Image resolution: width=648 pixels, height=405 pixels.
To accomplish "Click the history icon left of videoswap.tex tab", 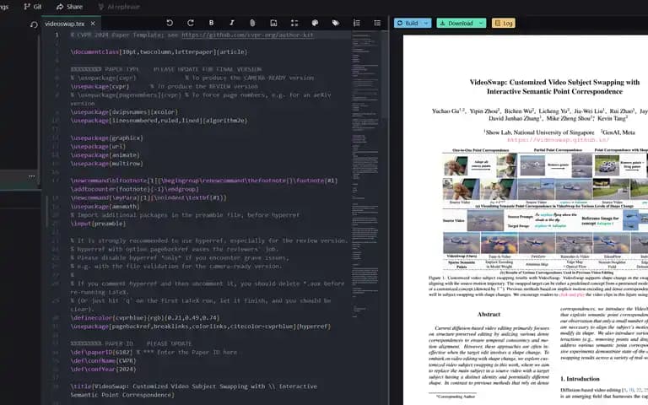I will pyautogui.click(x=34, y=24).
